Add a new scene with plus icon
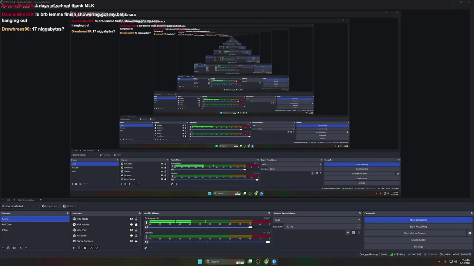474x266 pixels. (x=3, y=248)
